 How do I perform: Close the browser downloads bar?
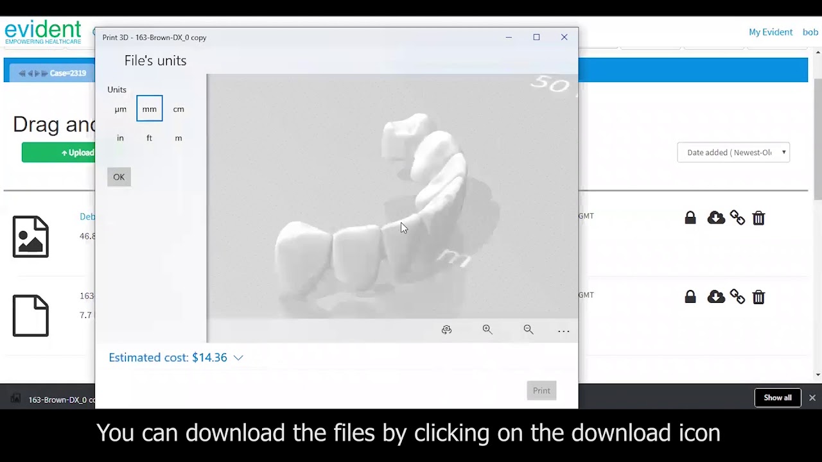(812, 398)
